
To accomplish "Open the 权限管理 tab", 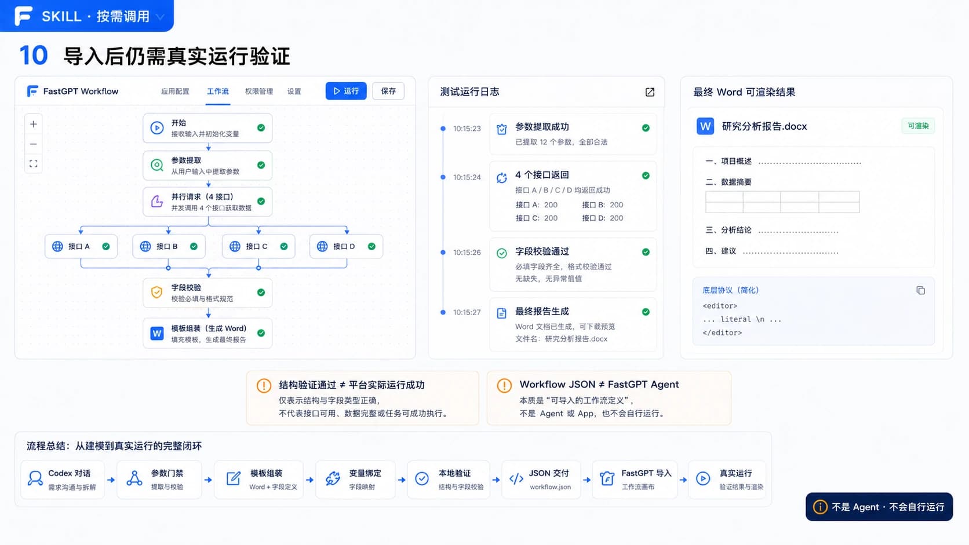I will point(259,92).
